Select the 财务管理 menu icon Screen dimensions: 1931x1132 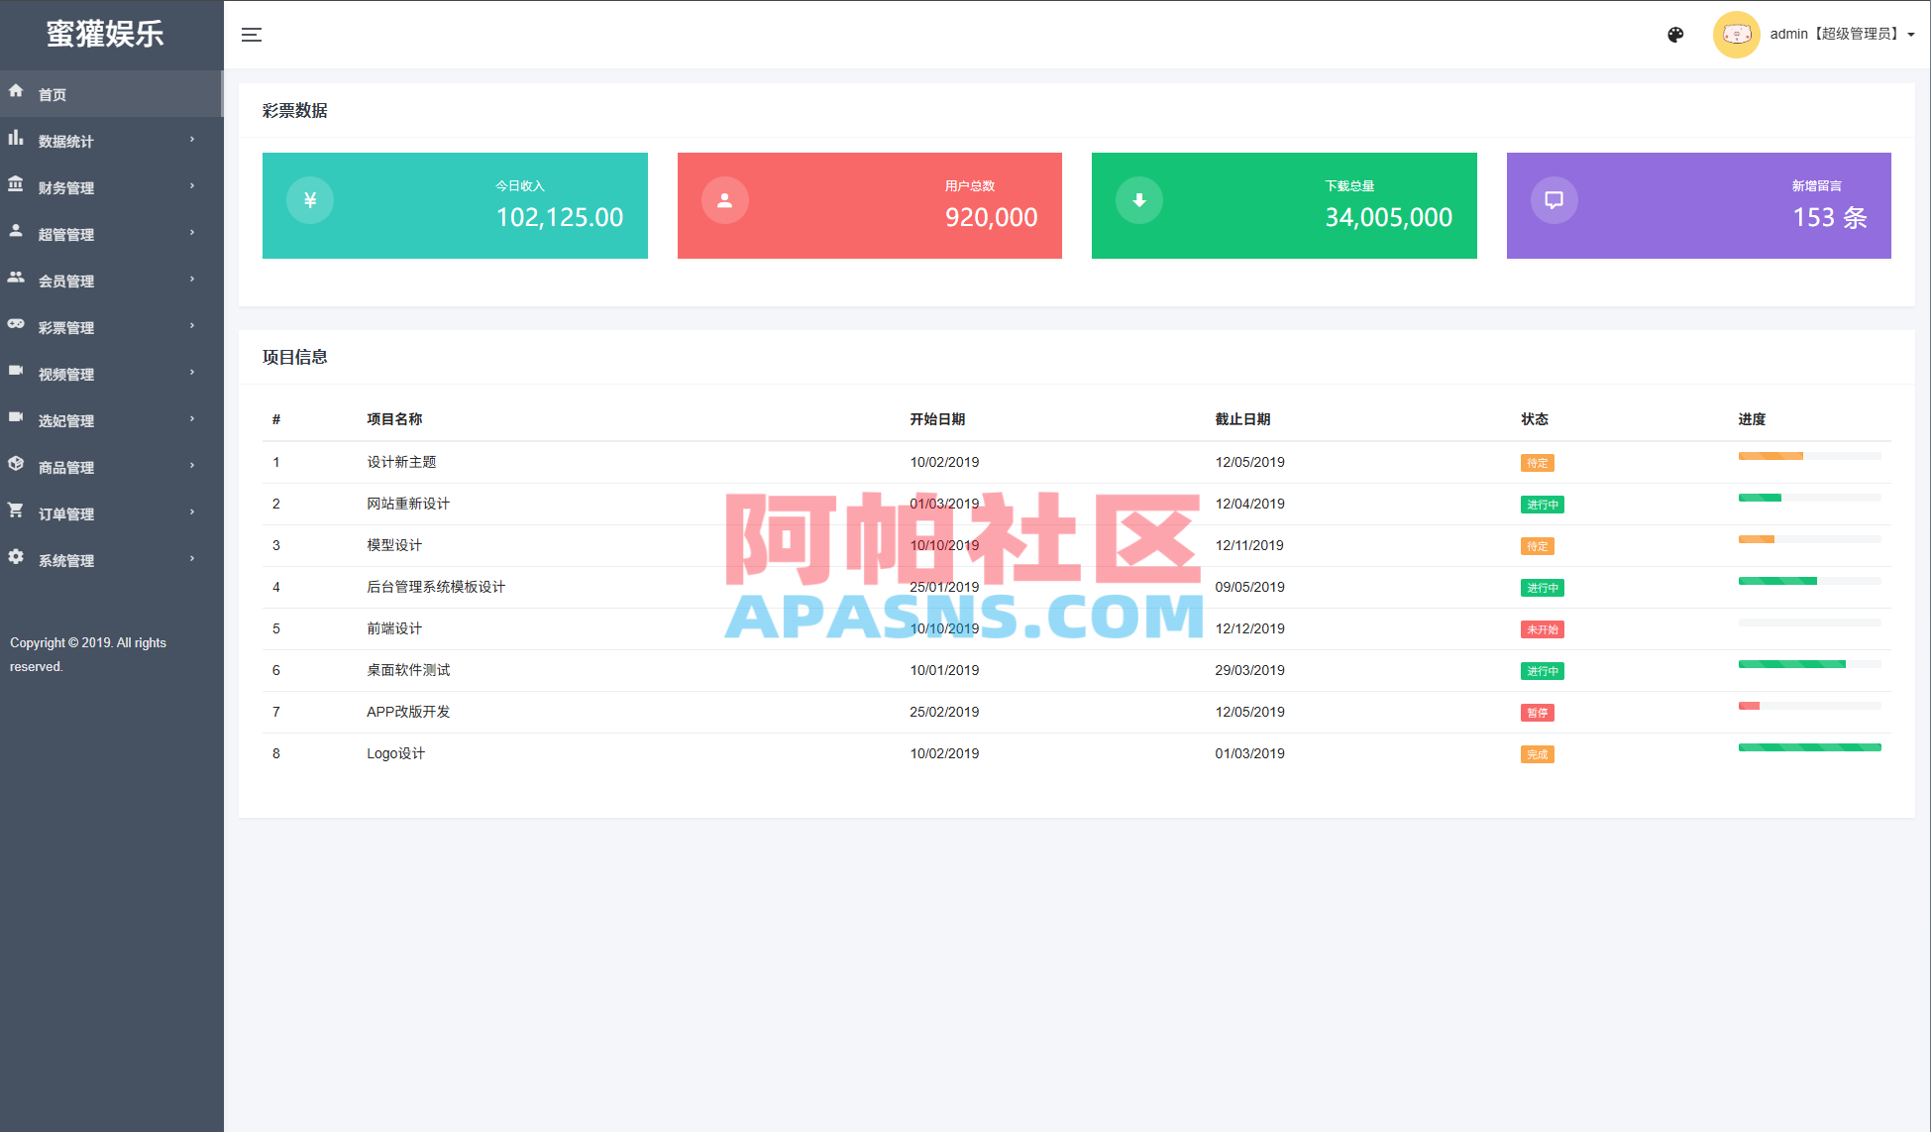click(x=16, y=185)
